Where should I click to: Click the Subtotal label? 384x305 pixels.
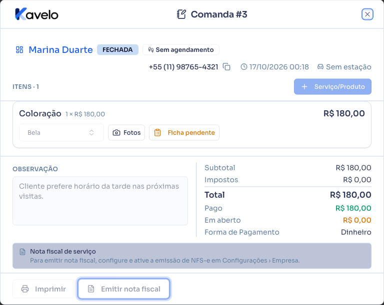click(219, 168)
